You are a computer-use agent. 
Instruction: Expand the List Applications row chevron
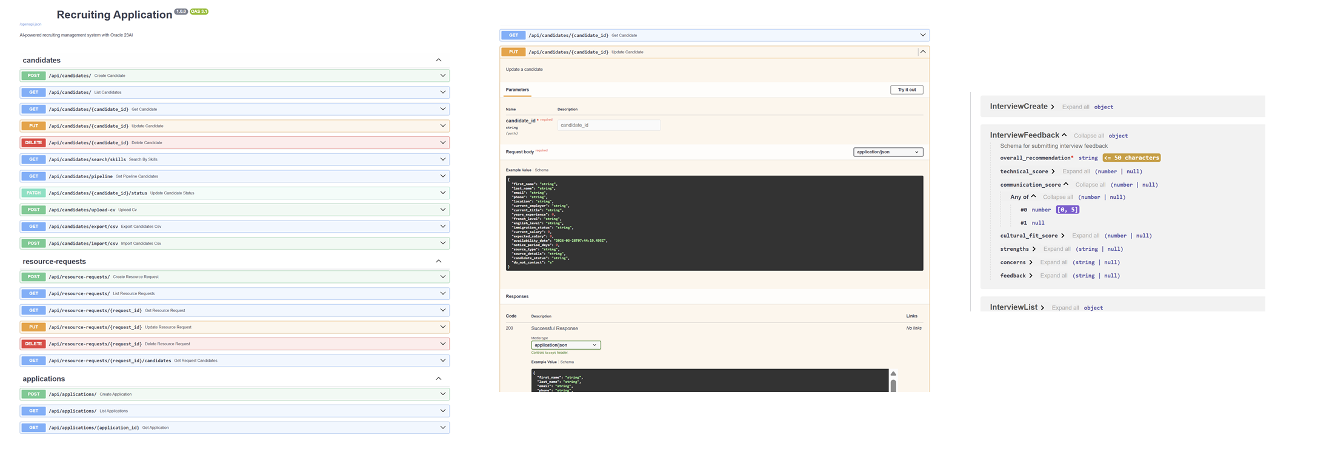443,411
